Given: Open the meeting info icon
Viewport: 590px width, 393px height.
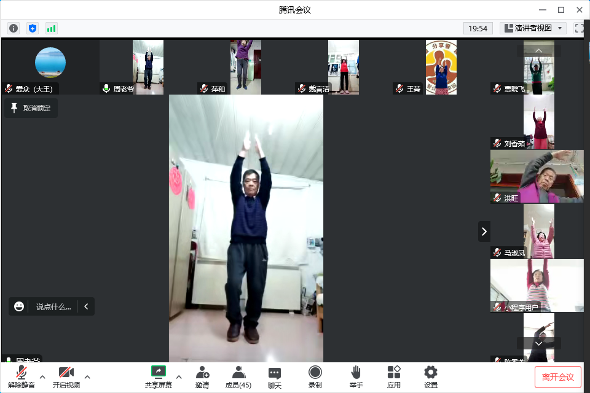Looking at the screenshot, I should click(x=14, y=28).
